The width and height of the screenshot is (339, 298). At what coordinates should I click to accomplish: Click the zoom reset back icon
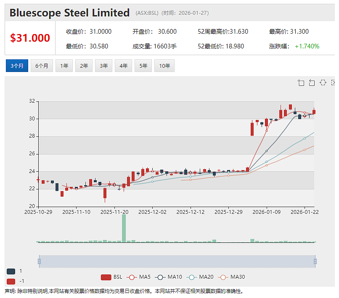pyautogui.click(x=312, y=82)
